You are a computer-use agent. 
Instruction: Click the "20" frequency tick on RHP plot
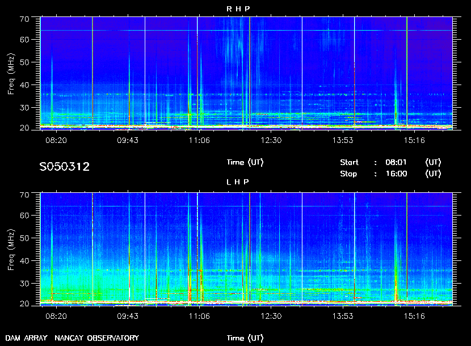pyautogui.click(x=24, y=128)
